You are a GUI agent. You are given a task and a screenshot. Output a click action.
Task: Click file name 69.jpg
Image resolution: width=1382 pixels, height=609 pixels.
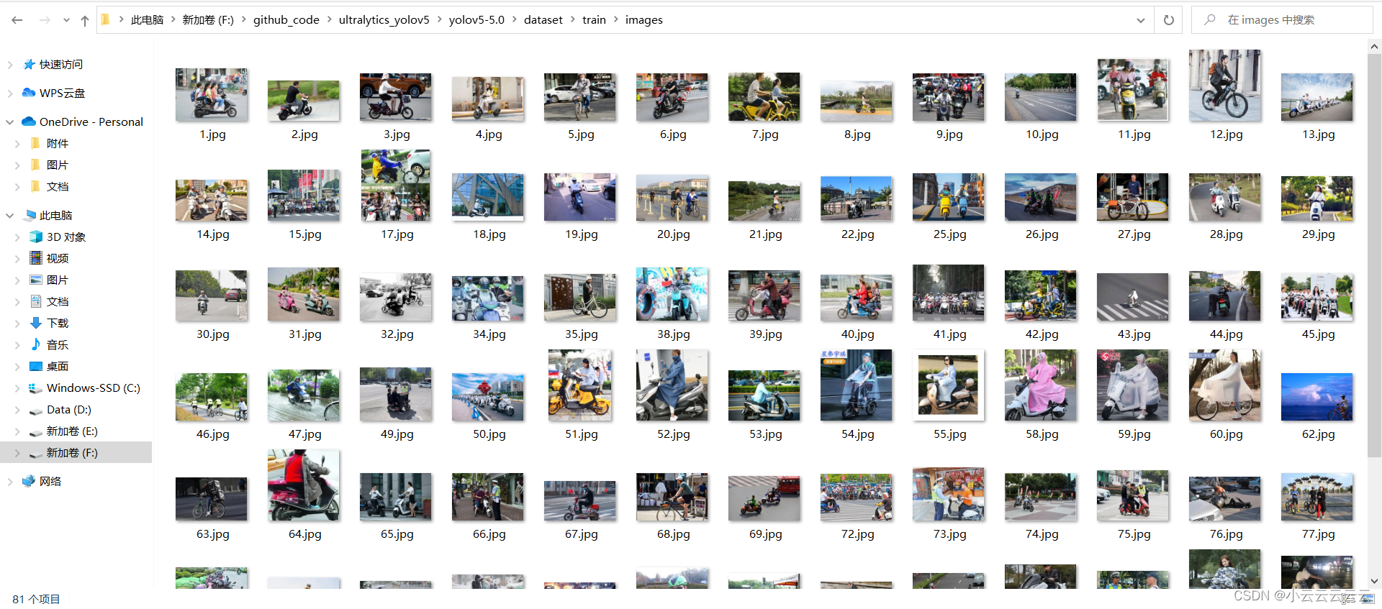coord(766,534)
